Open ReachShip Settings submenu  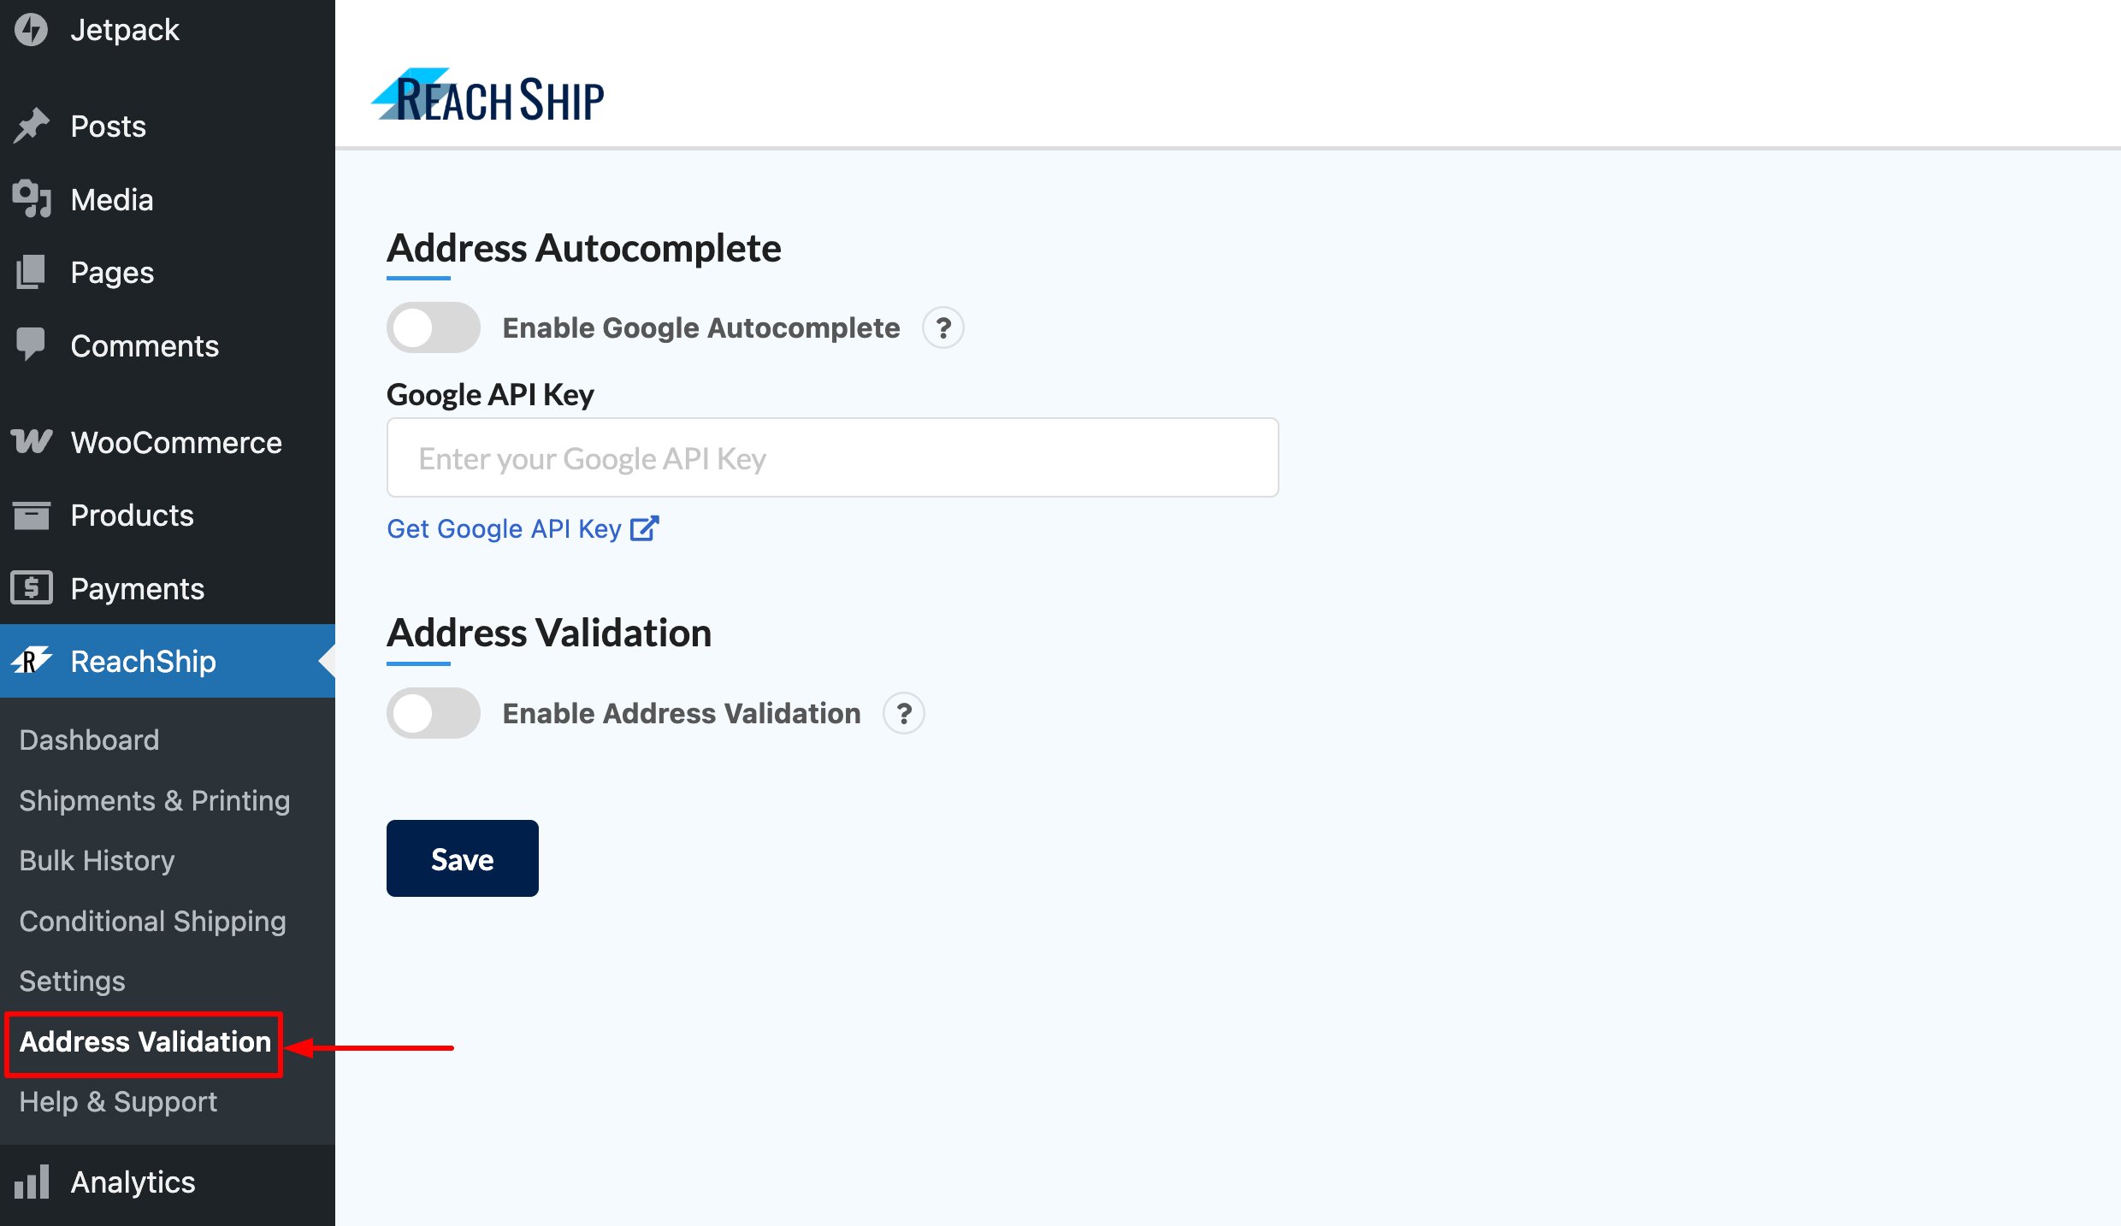pos(72,981)
